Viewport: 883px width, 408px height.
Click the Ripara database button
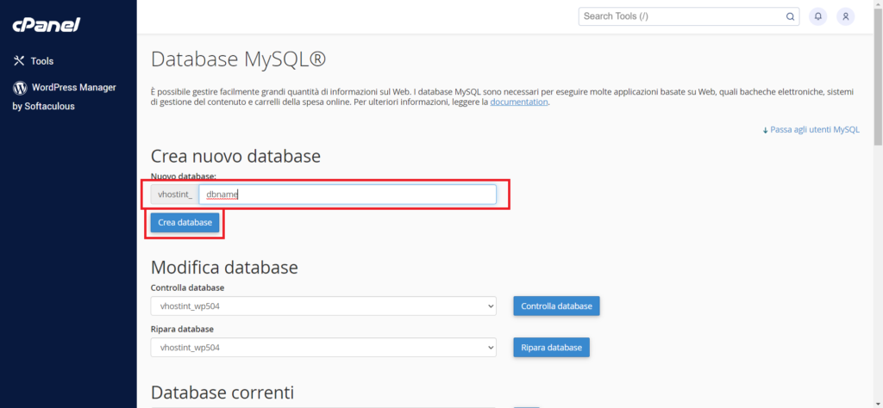coord(551,347)
